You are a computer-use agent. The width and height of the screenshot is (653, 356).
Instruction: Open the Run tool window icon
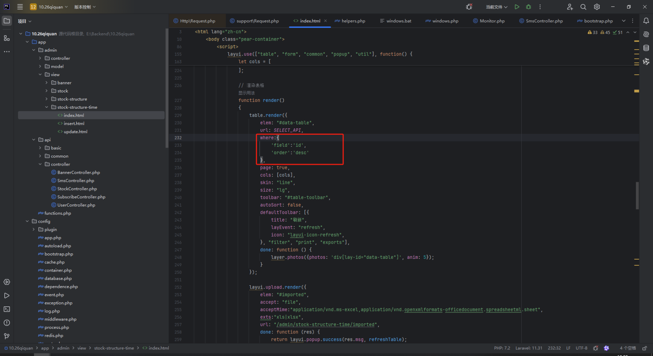[x=7, y=295]
